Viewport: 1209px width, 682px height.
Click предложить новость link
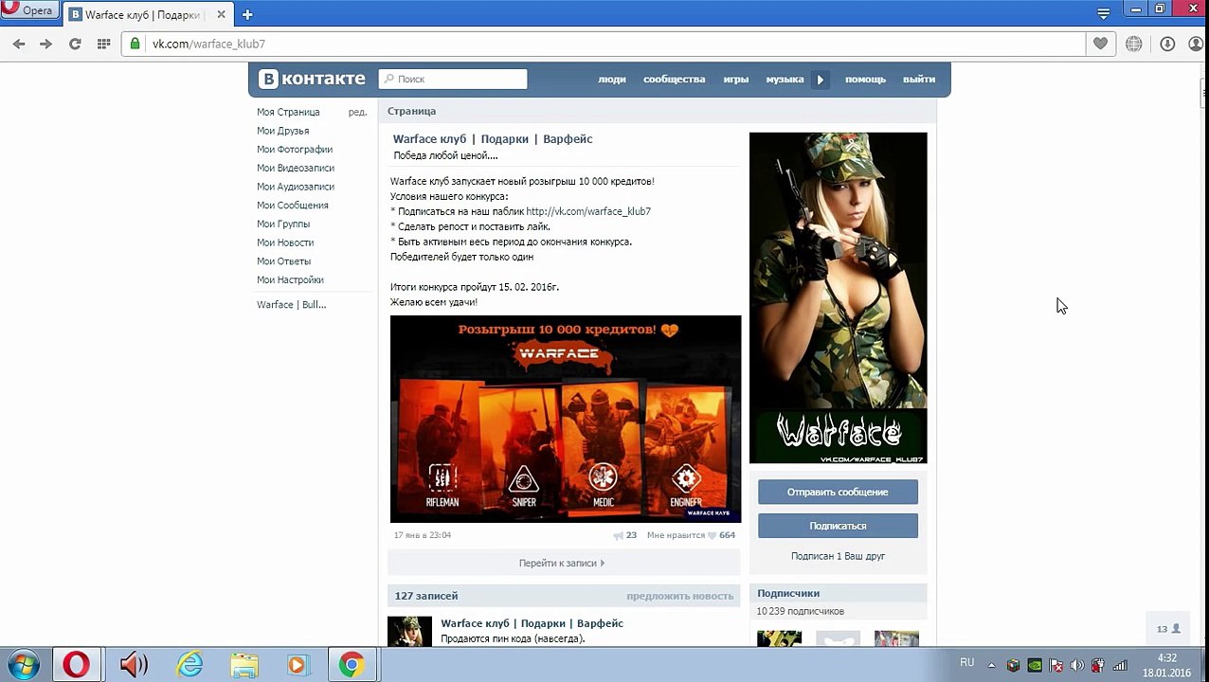point(679,596)
